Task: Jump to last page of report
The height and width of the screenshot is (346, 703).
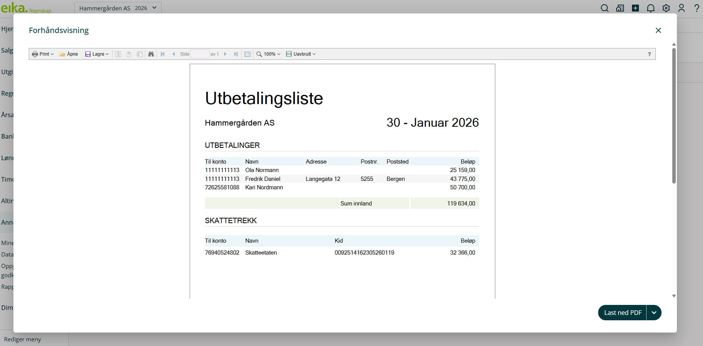Action: coord(236,54)
